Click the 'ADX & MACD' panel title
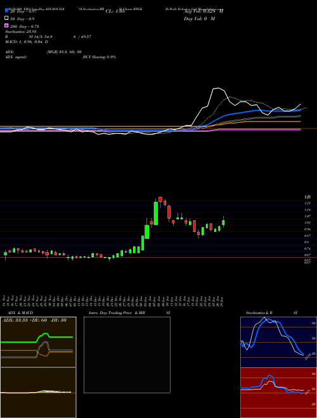The height and width of the screenshot is (418, 317). click(20, 313)
